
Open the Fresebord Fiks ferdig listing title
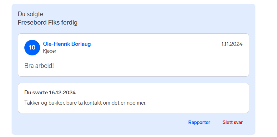pyautogui.click(x=48, y=22)
